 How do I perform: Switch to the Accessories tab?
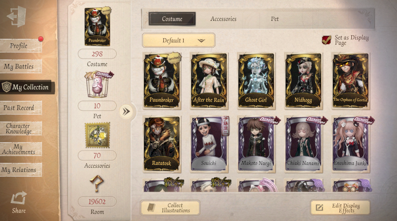[x=223, y=19]
